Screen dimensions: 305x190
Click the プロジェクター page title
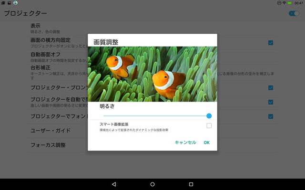[x=25, y=13]
